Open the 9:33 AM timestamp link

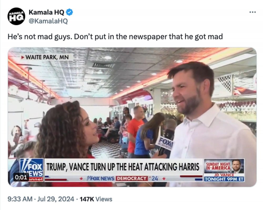pyautogui.click(x=20, y=199)
